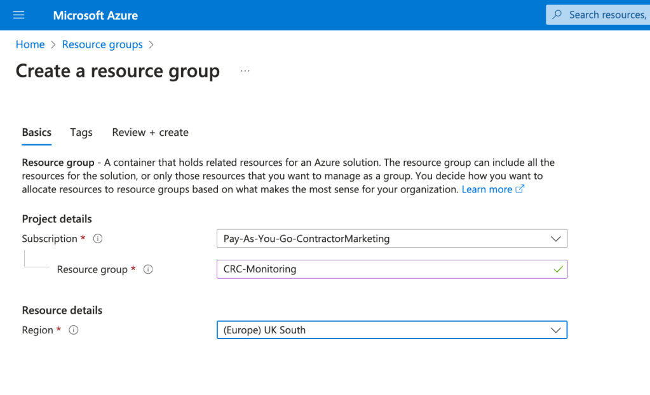
Task: Go to Home breadcrumb
Action: click(30, 44)
